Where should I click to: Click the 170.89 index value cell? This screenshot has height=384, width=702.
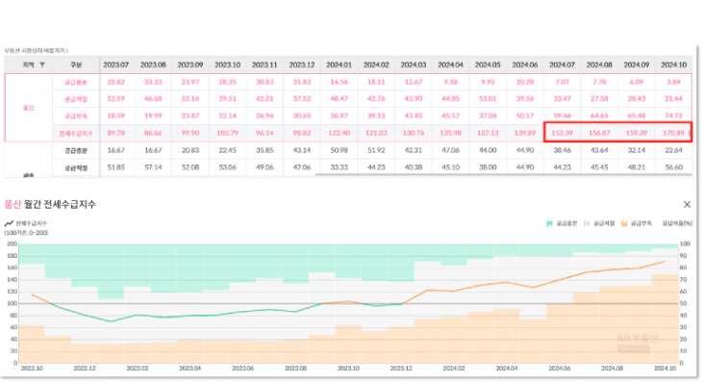(x=673, y=133)
